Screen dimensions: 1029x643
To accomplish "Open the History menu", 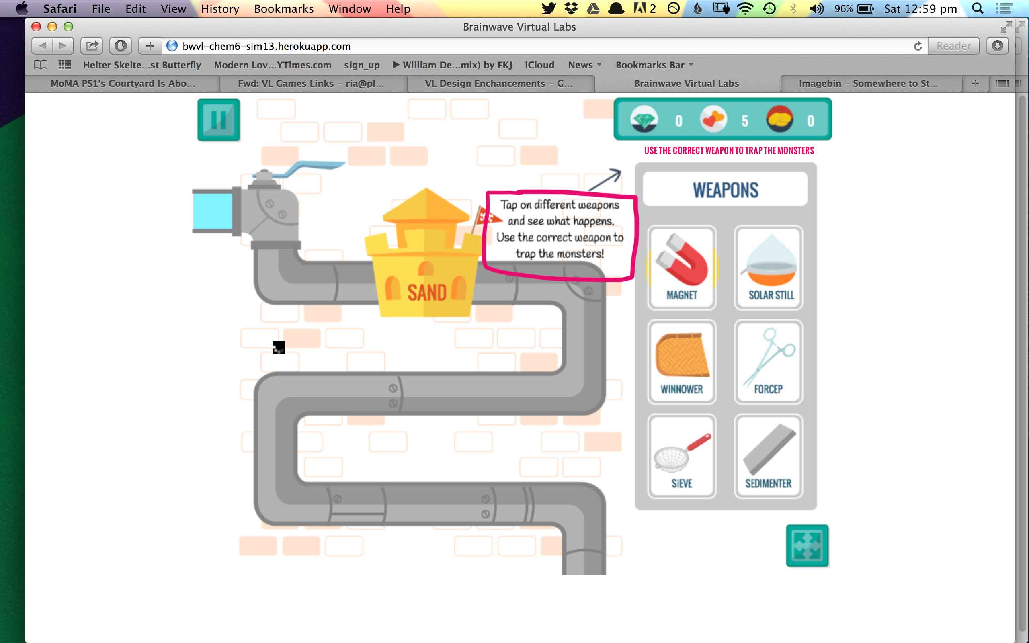I will (220, 8).
